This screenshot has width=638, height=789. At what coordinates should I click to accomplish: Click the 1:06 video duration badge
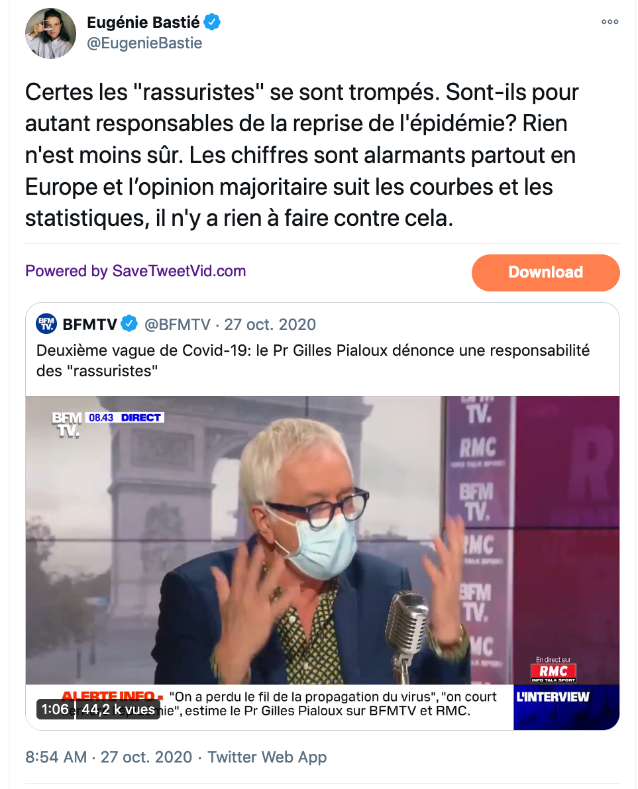pyautogui.click(x=55, y=709)
